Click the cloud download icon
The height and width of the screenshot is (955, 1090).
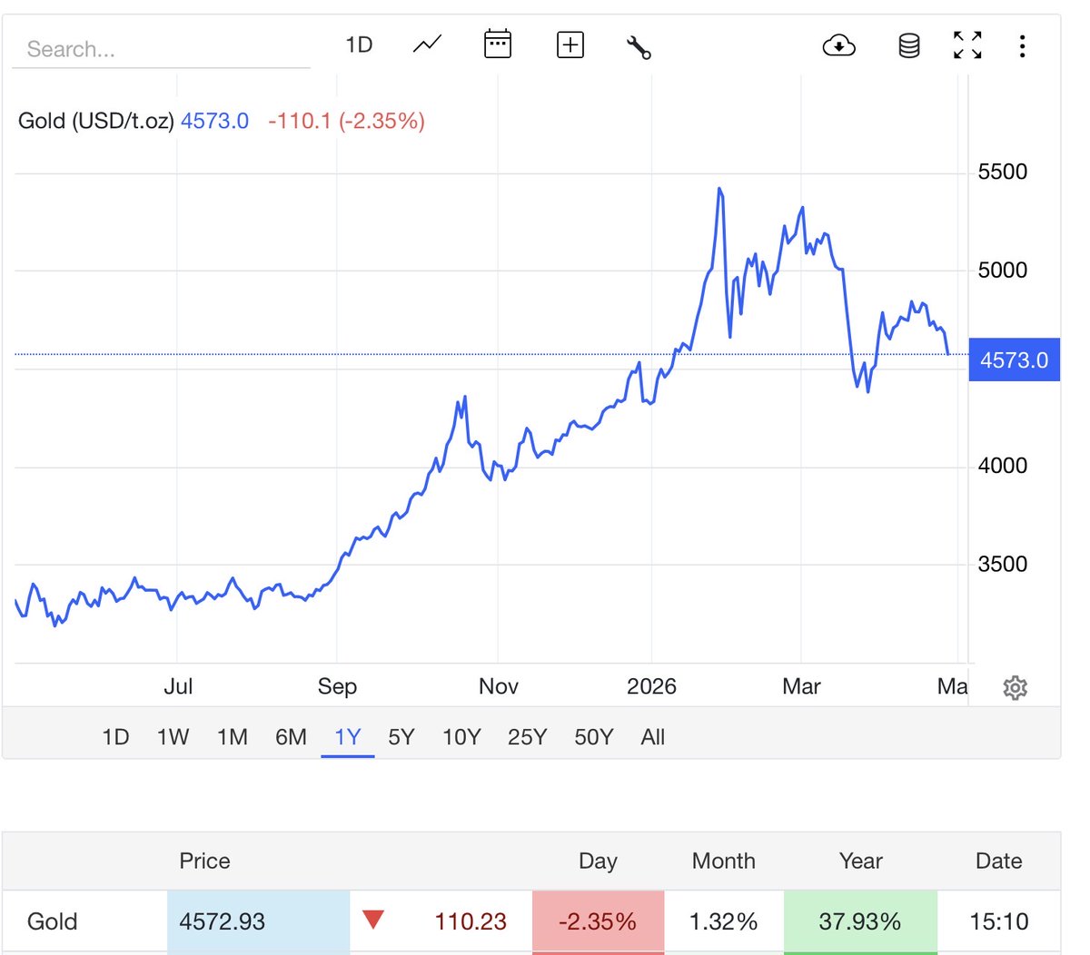(838, 44)
